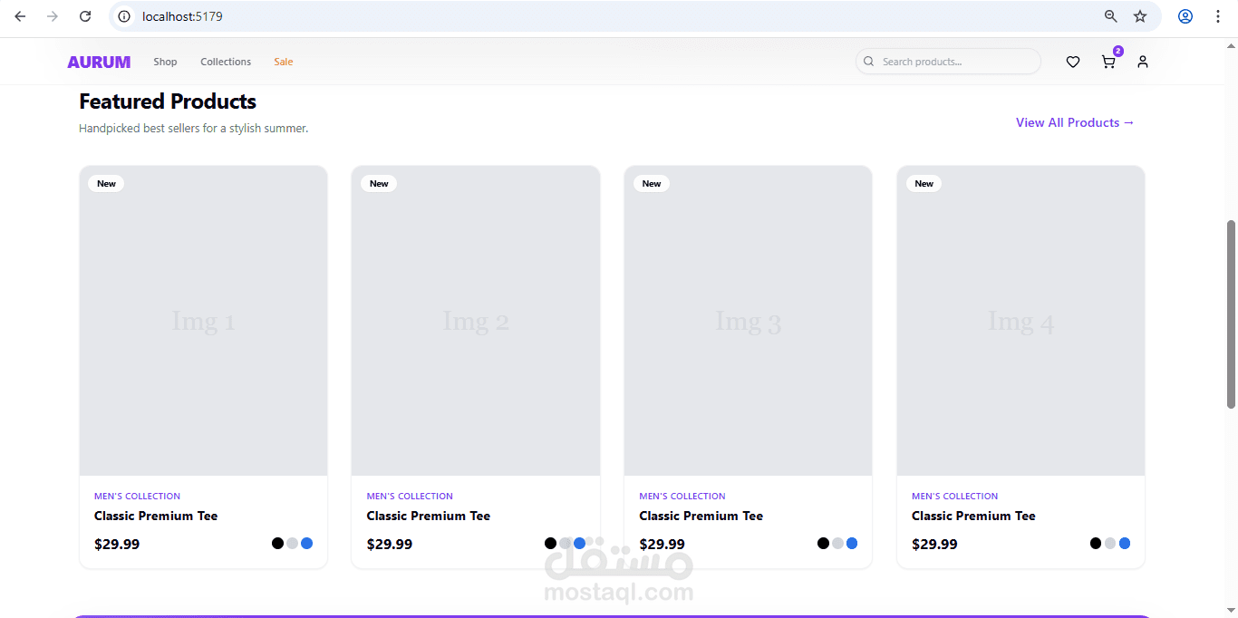Go back with browser arrow

coord(20,16)
